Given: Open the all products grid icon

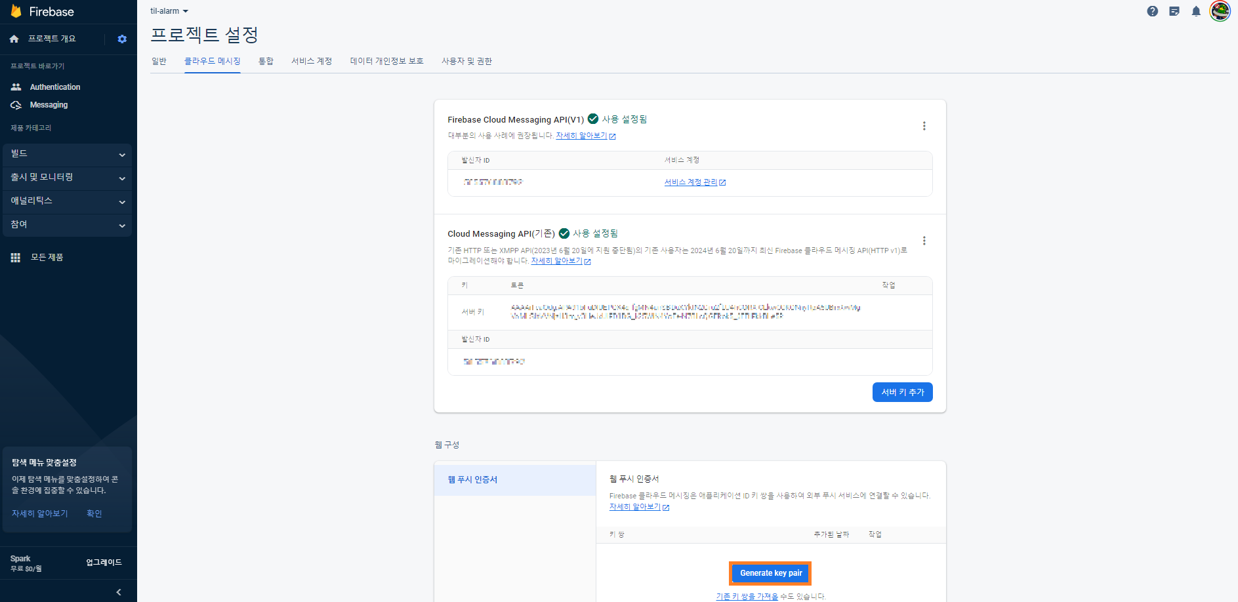Looking at the screenshot, I should pyautogui.click(x=16, y=258).
